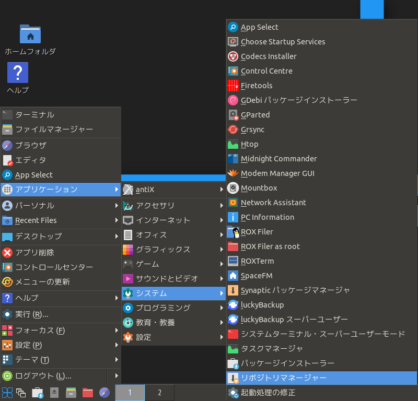Expand the パーソナル submenu
The width and height of the screenshot is (418, 401).
point(61,205)
